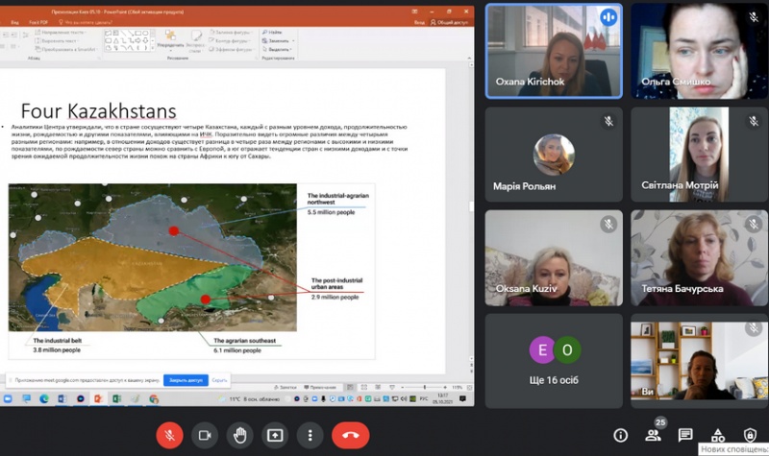769x456 pixels.
Task: Click the present screen icon
Action: 275,435
